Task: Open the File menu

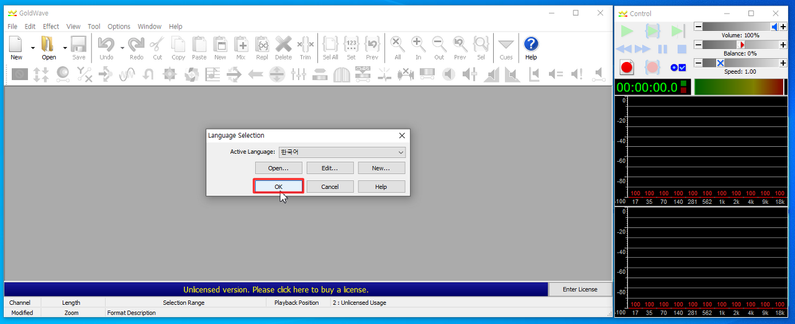Action: [x=12, y=27]
